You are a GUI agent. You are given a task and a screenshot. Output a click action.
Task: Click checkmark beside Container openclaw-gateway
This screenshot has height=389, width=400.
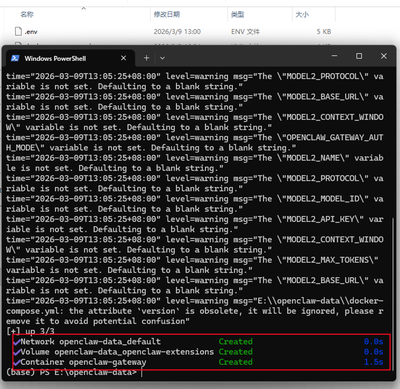17,362
